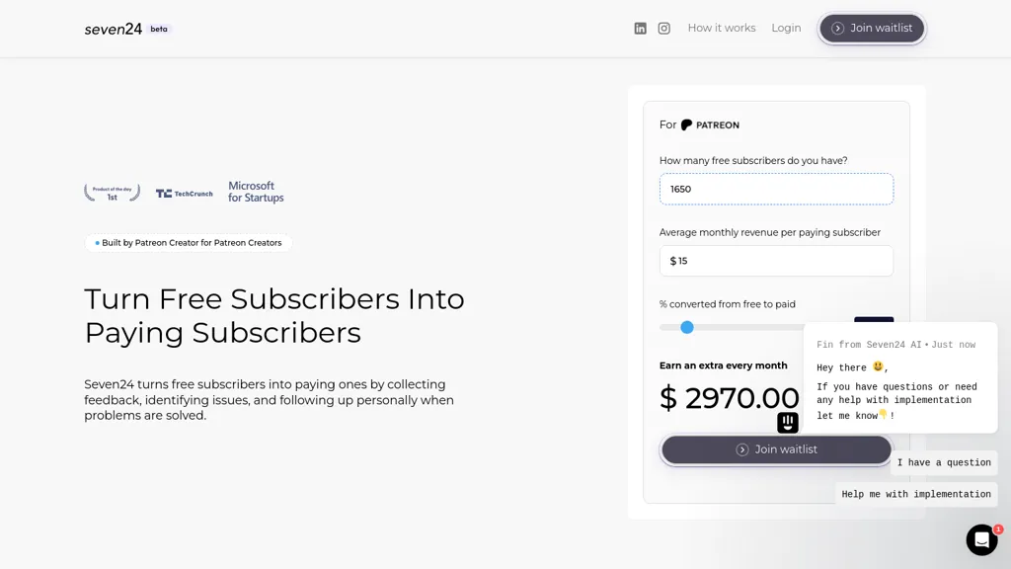Select 'Help me with implementation' quick reply

pos(916,494)
